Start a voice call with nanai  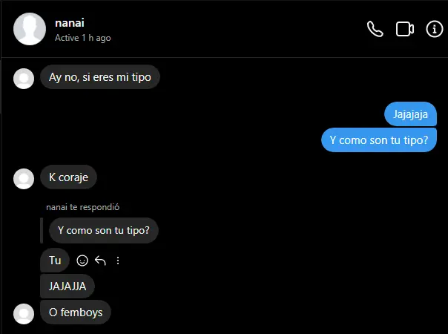(375, 29)
